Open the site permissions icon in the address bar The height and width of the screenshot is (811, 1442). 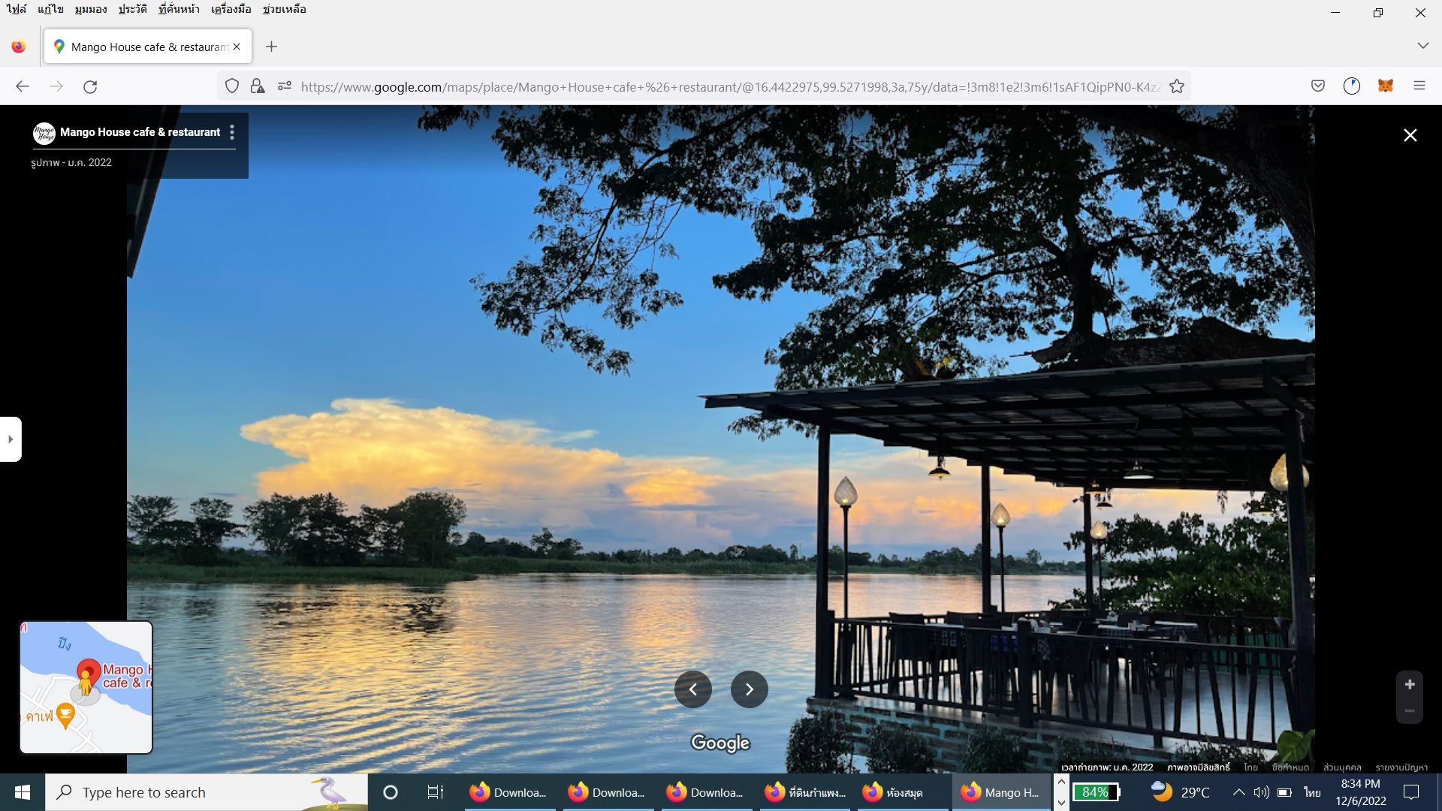pos(284,86)
